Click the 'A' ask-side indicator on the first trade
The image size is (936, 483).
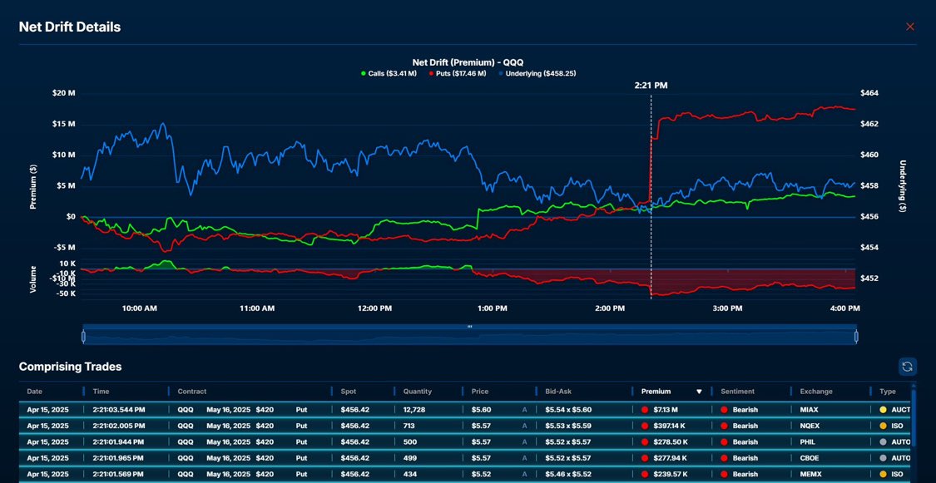pyautogui.click(x=525, y=408)
